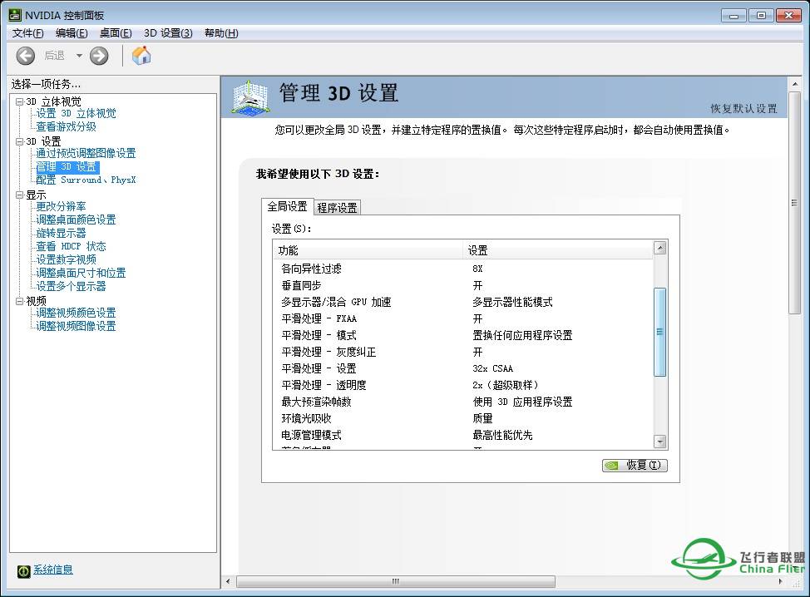Click settings list scroll up arrow
This screenshot has width=810, height=597.
pyautogui.click(x=660, y=248)
